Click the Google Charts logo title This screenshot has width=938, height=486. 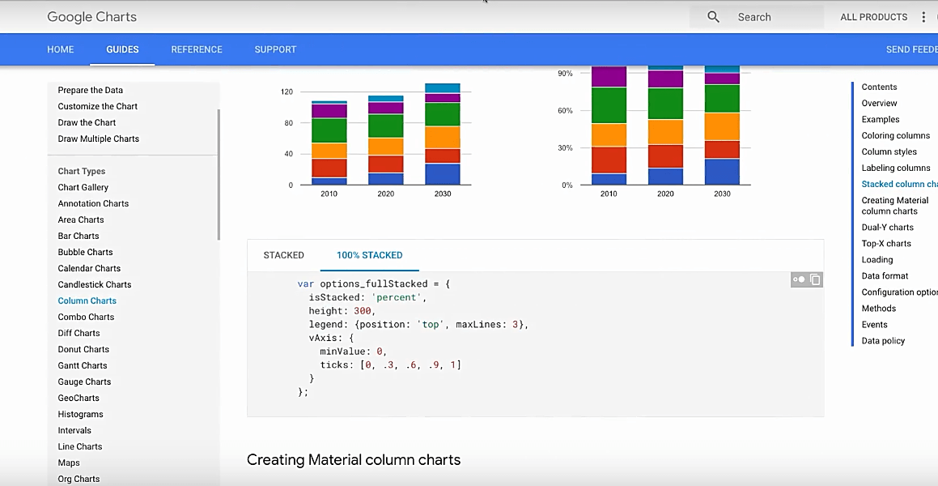[x=91, y=17]
